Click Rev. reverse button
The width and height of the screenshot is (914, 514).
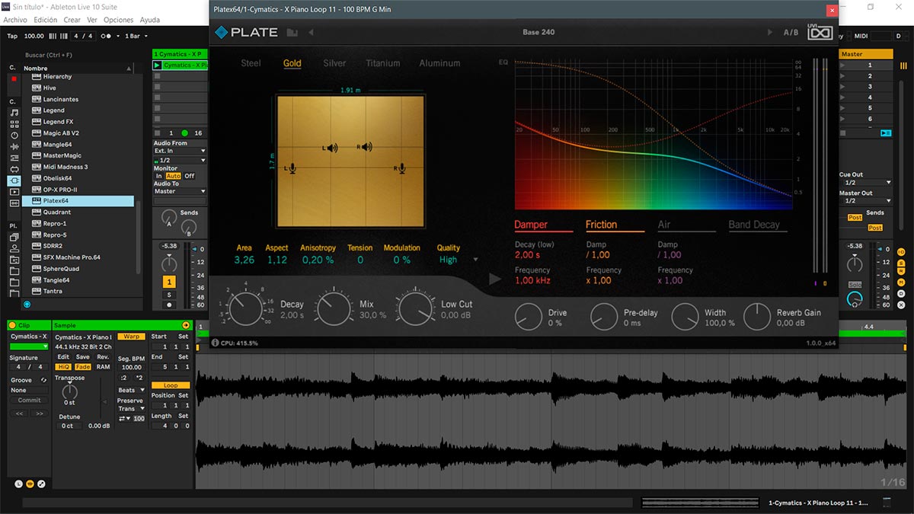click(x=103, y=356)
